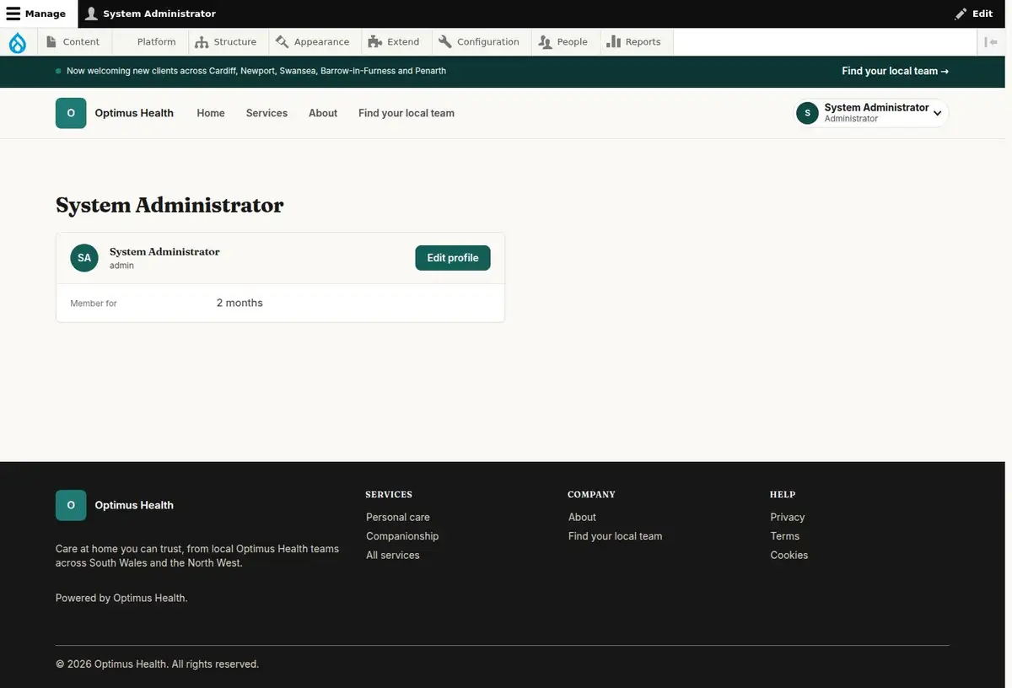Click the 'S' user avatar in header
Screen dimensions: 1012x688
807,113
